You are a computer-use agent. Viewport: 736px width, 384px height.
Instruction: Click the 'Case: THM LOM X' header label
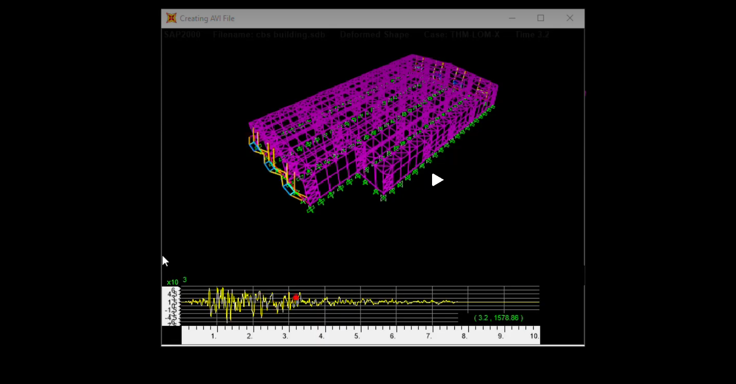pyautogui.click(x=462, y=35)
